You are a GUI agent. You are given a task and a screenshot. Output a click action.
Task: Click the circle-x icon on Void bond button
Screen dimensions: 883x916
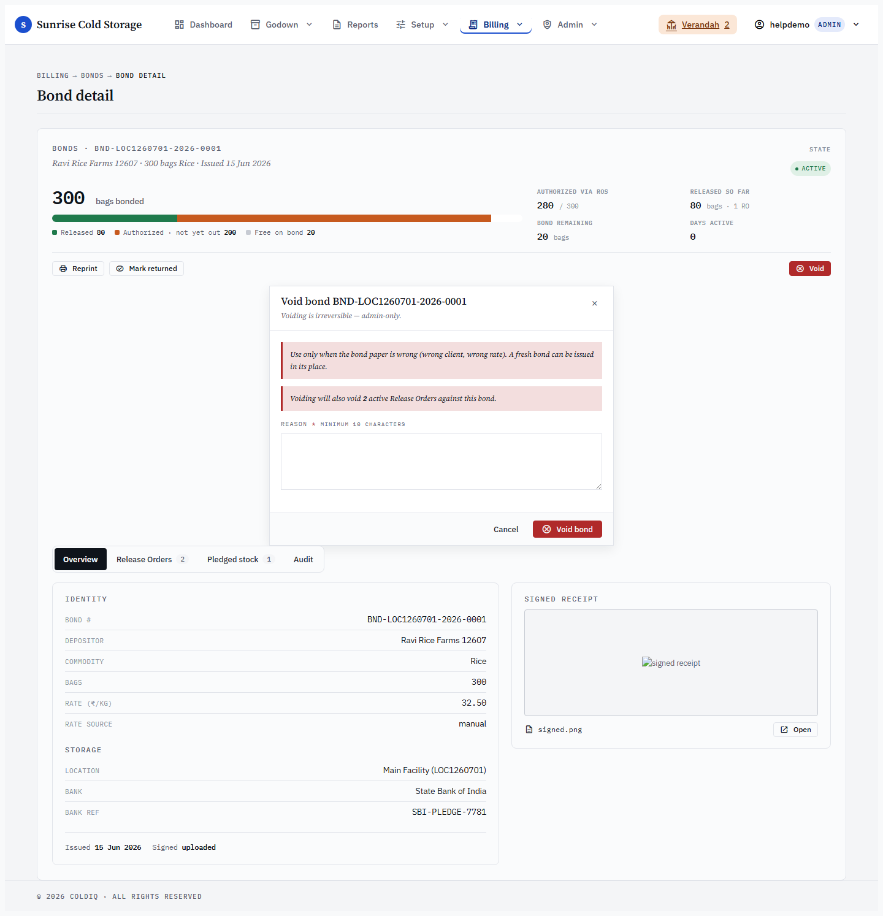click(x=546, y=529)
